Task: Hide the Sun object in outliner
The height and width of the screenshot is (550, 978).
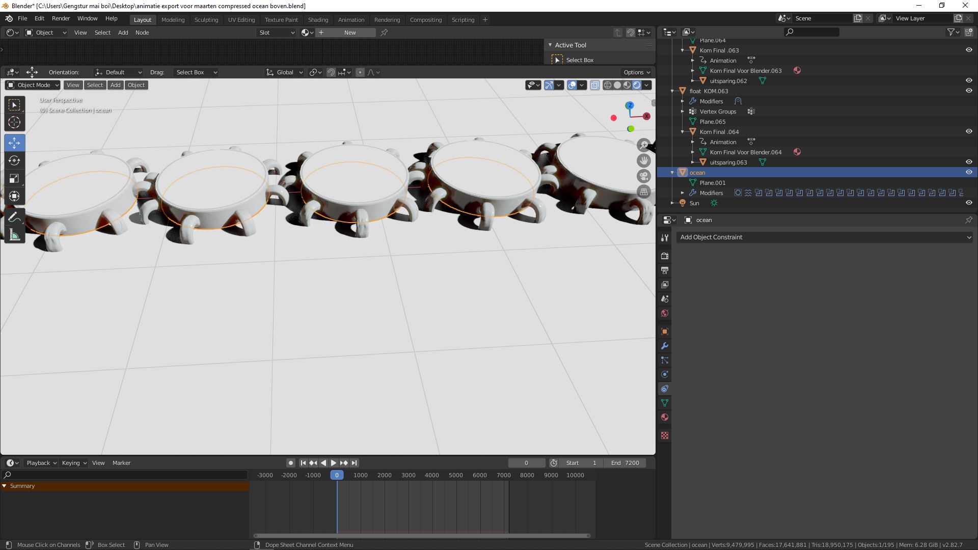Action: click(969, 203)
